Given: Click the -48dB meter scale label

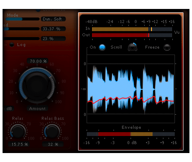Looking at the screenshot, I should pos(92,22).
